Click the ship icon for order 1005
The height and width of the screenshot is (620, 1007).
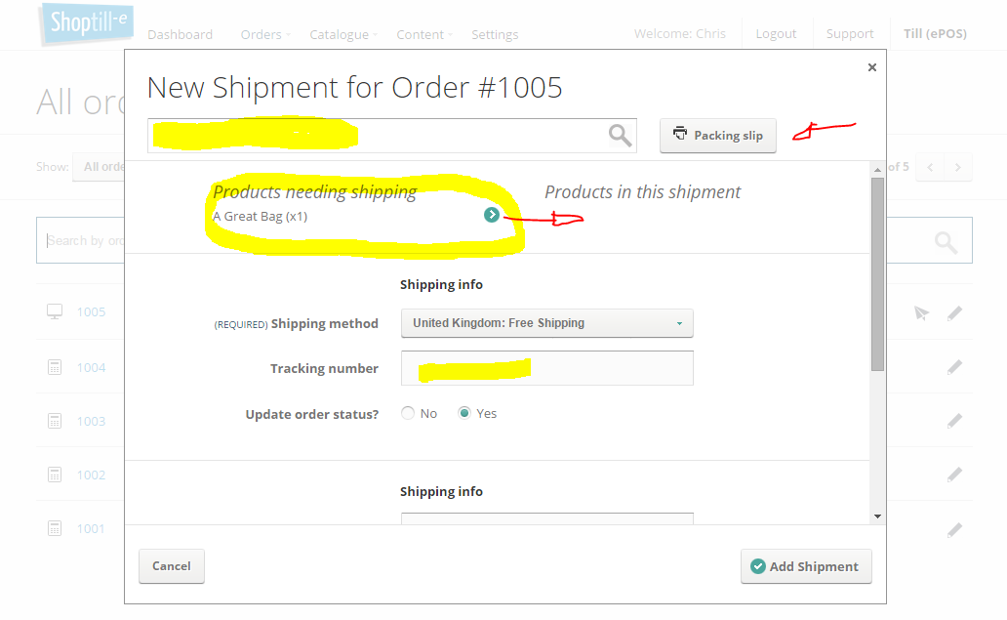pyautogui.click(x=921, y=312)
